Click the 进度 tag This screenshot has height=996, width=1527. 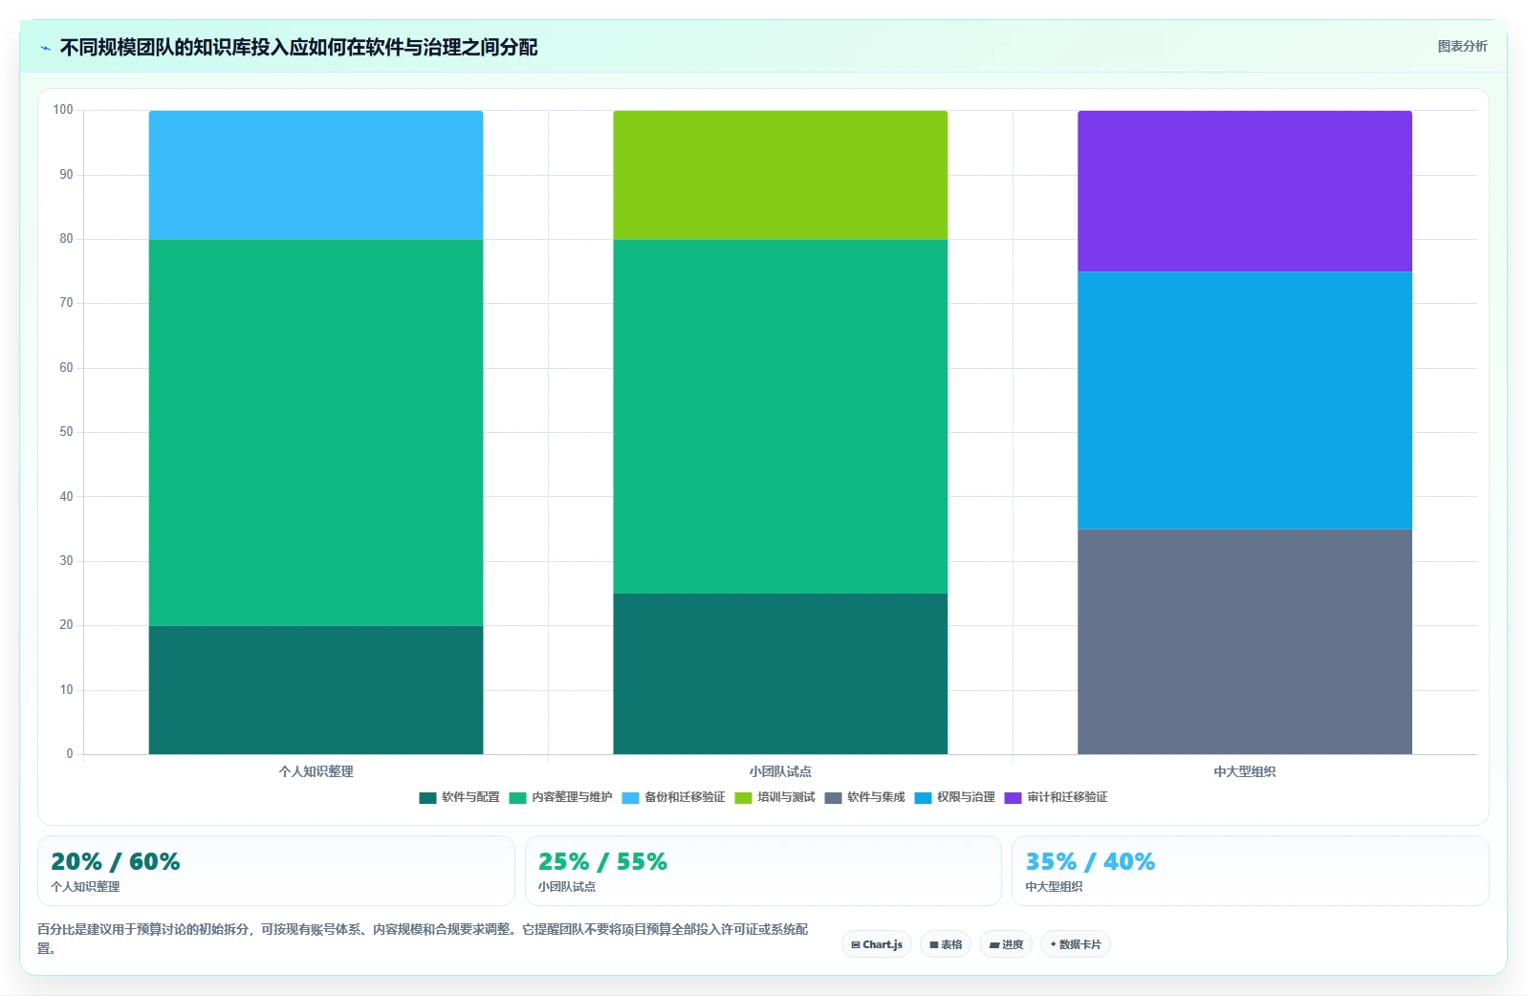[x=1006, y=944]
